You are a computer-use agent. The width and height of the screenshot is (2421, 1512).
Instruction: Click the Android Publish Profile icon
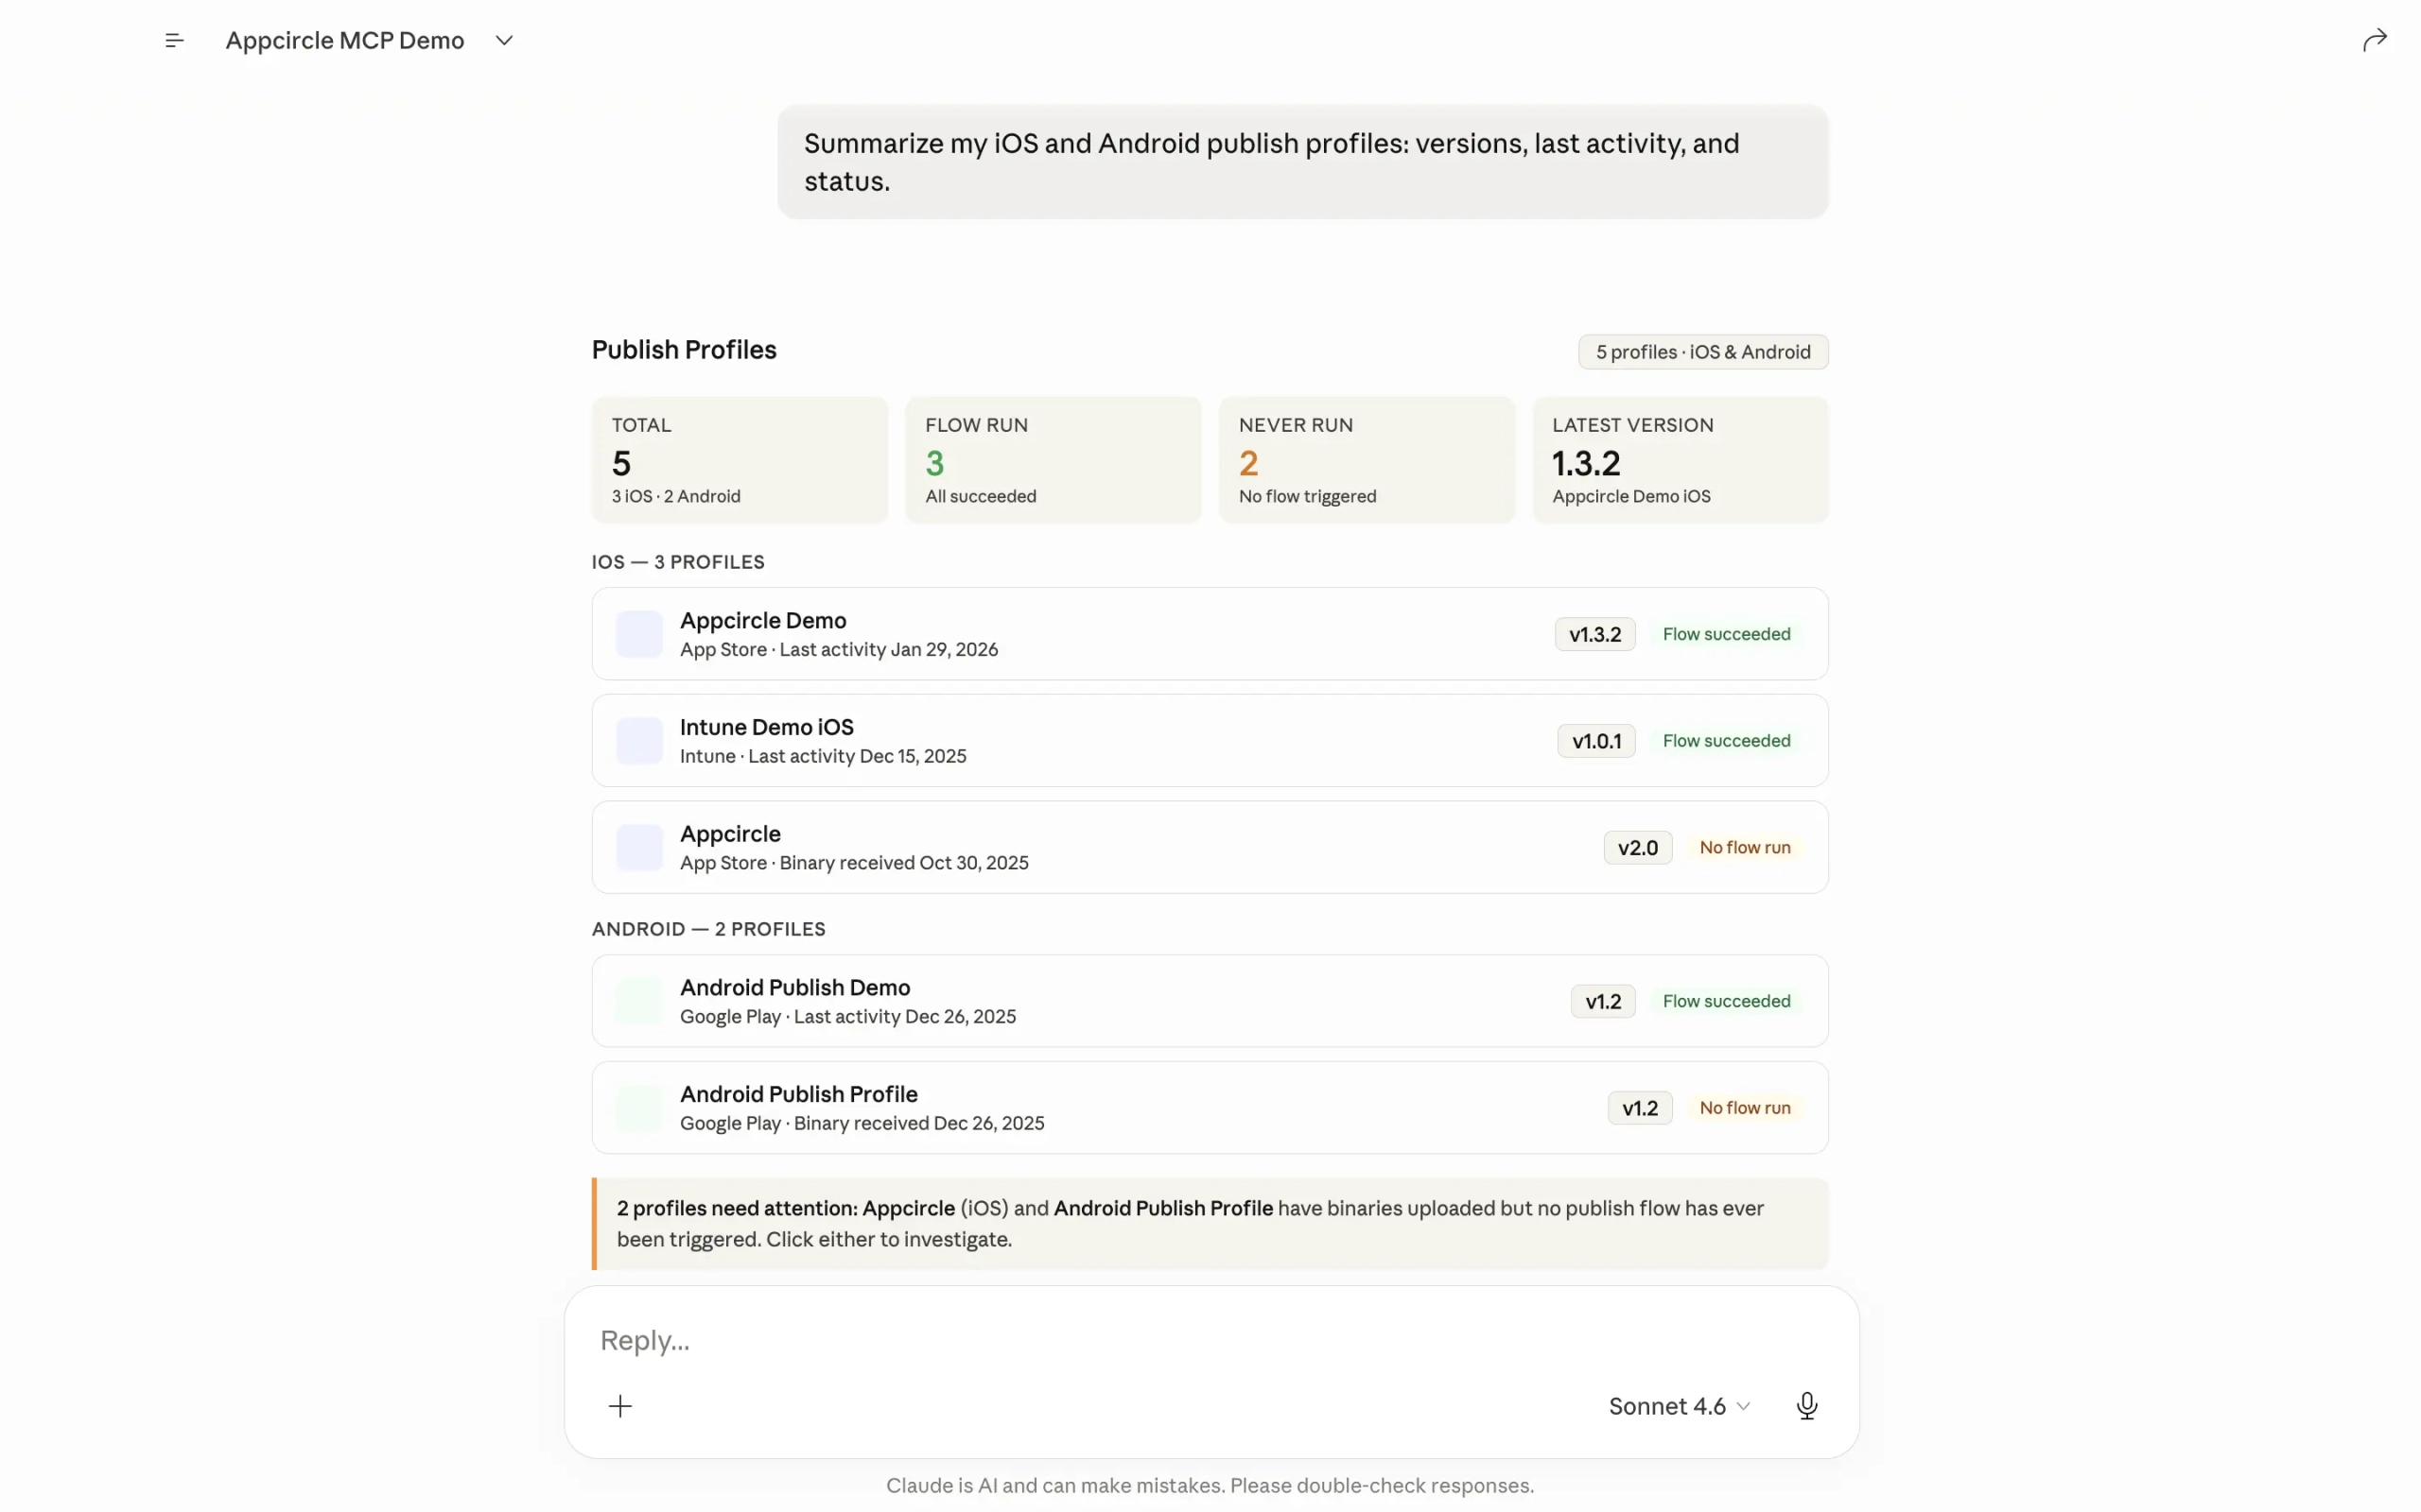(x=639, y=1108)
